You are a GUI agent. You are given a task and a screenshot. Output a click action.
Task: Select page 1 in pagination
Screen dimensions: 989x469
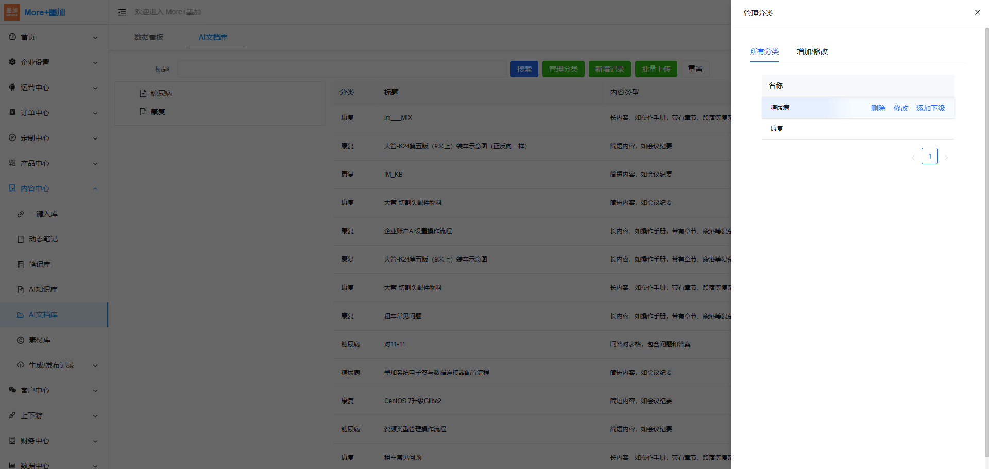coord(929,156)
